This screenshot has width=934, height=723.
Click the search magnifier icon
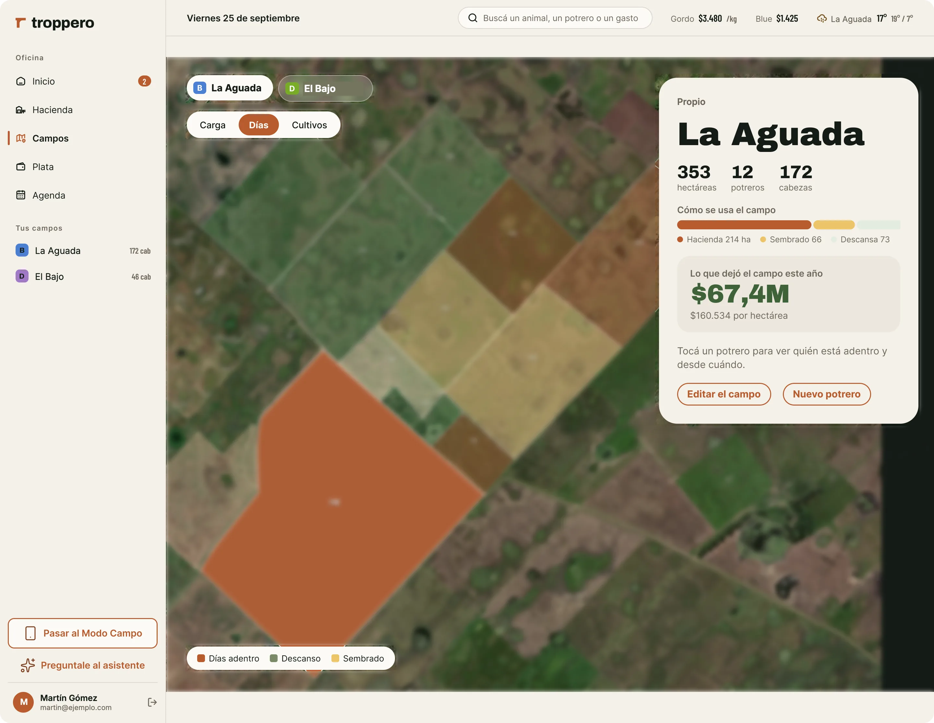click(473, 18)
